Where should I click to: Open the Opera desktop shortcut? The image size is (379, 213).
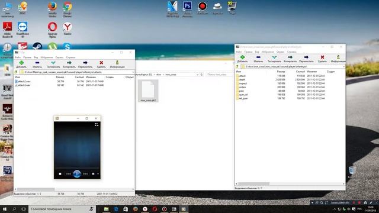coord(53,30)
